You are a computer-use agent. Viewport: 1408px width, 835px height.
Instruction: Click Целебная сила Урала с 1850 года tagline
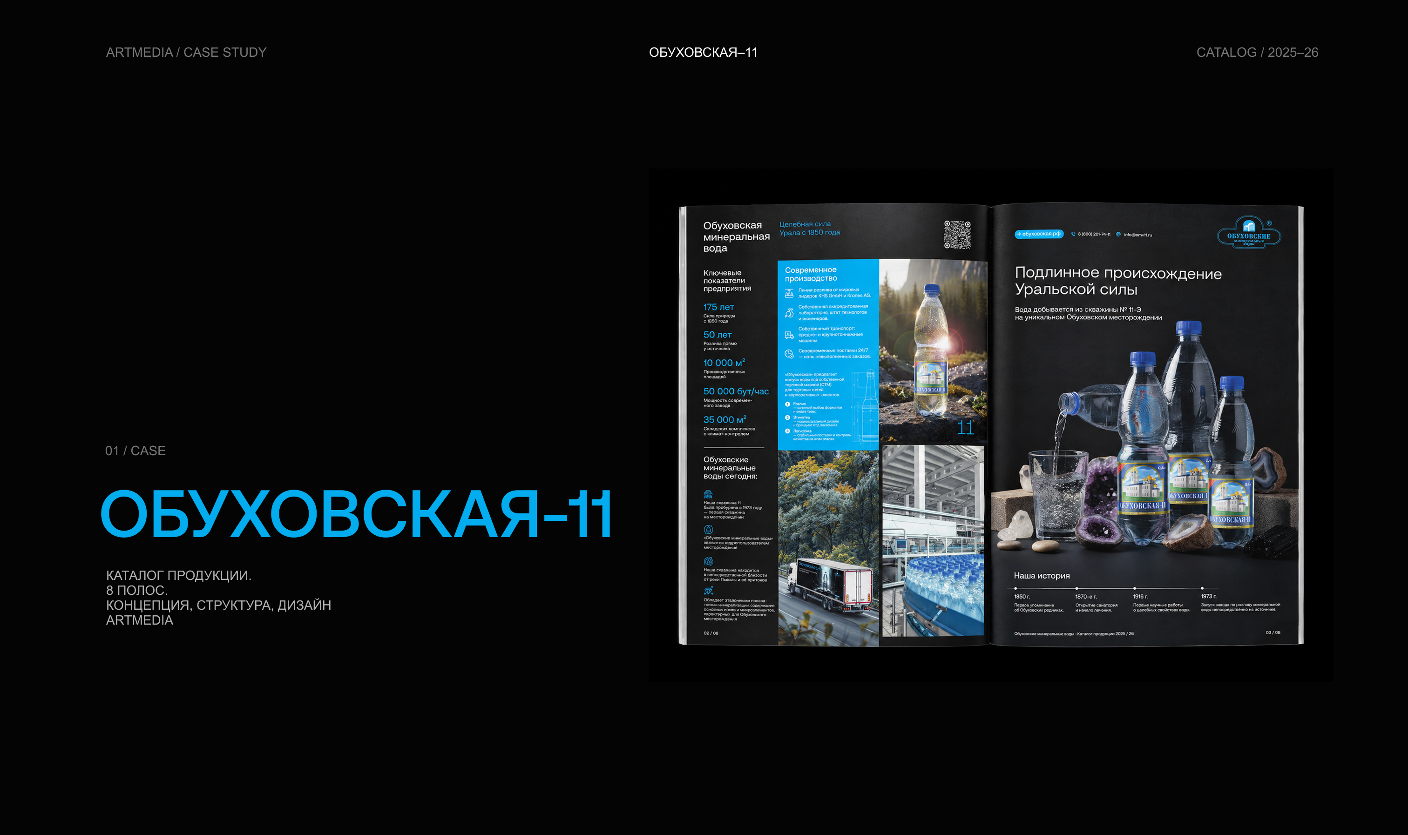(809, 229)
